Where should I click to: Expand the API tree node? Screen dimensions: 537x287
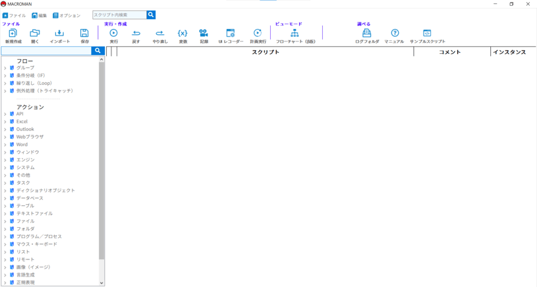[x=5, y=114]
